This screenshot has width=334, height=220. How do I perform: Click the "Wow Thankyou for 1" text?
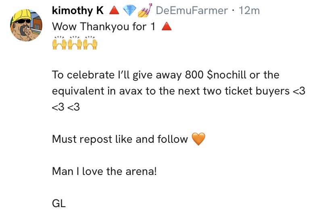pos(104,27)
